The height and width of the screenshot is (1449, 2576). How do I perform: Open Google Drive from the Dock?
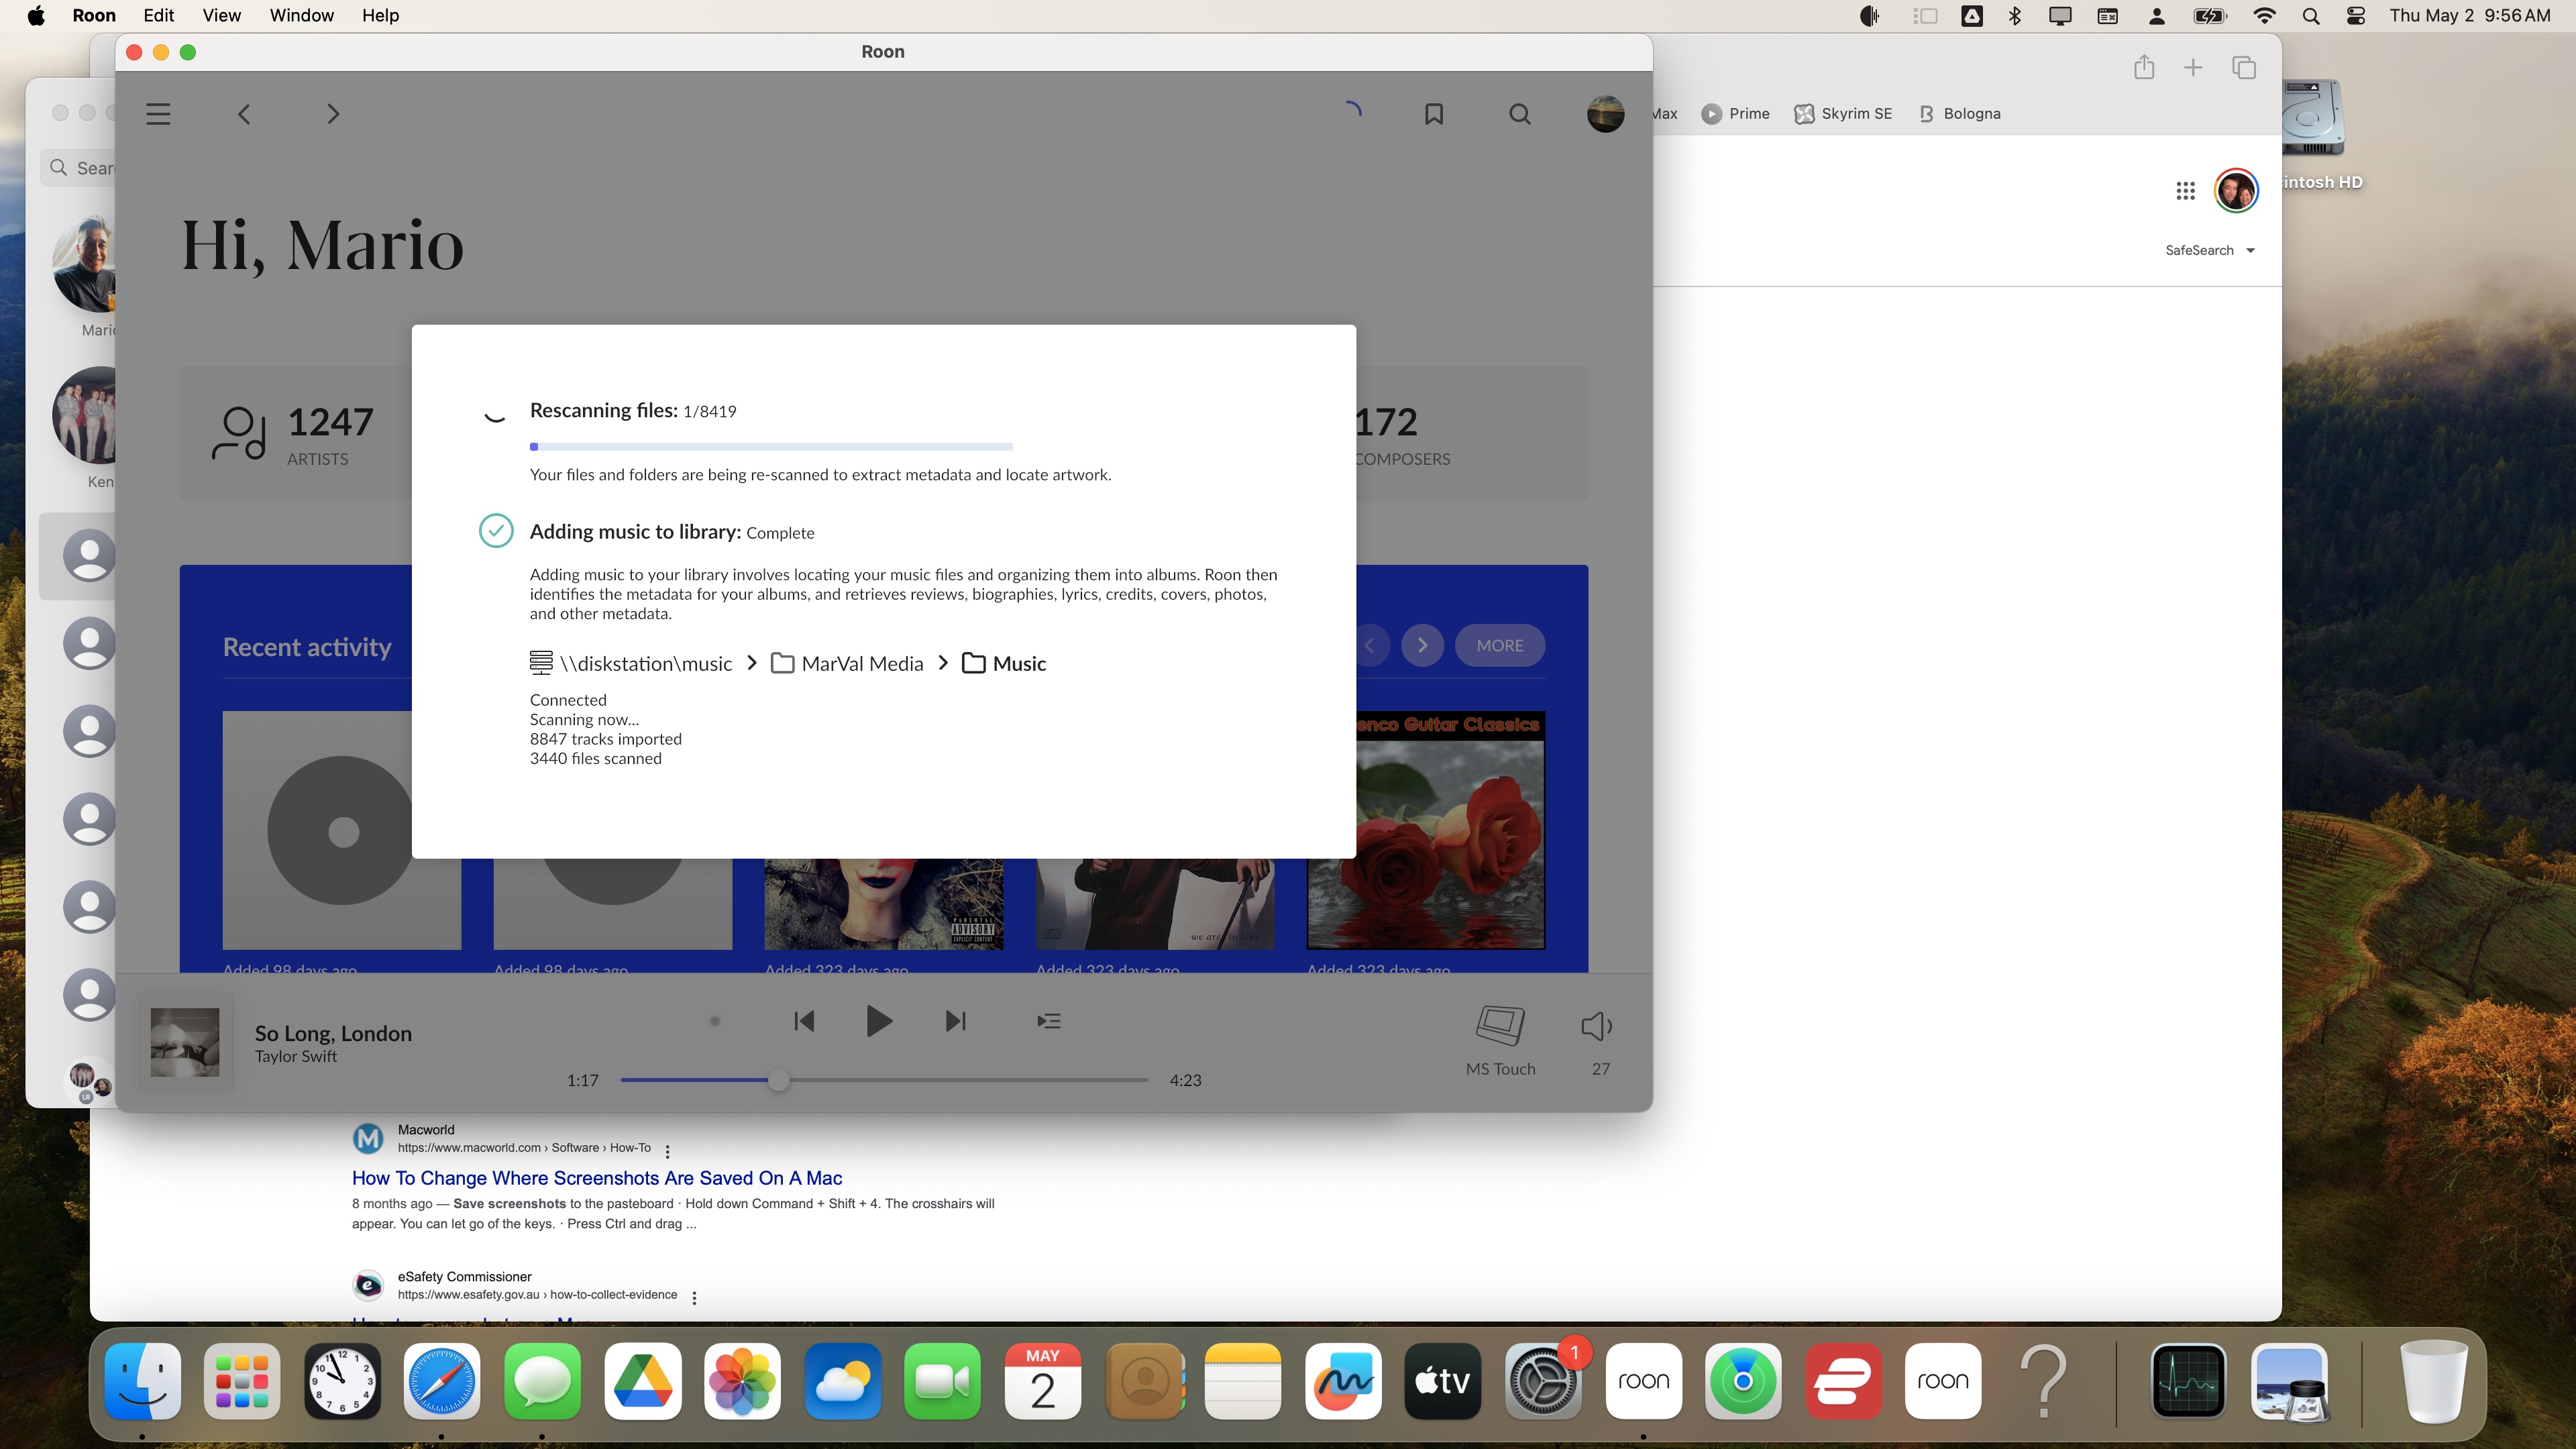642,1381
